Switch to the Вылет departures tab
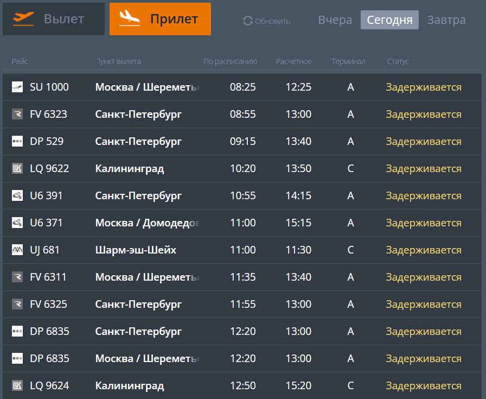Screen dimensions: 486x399 pos(54,19)
